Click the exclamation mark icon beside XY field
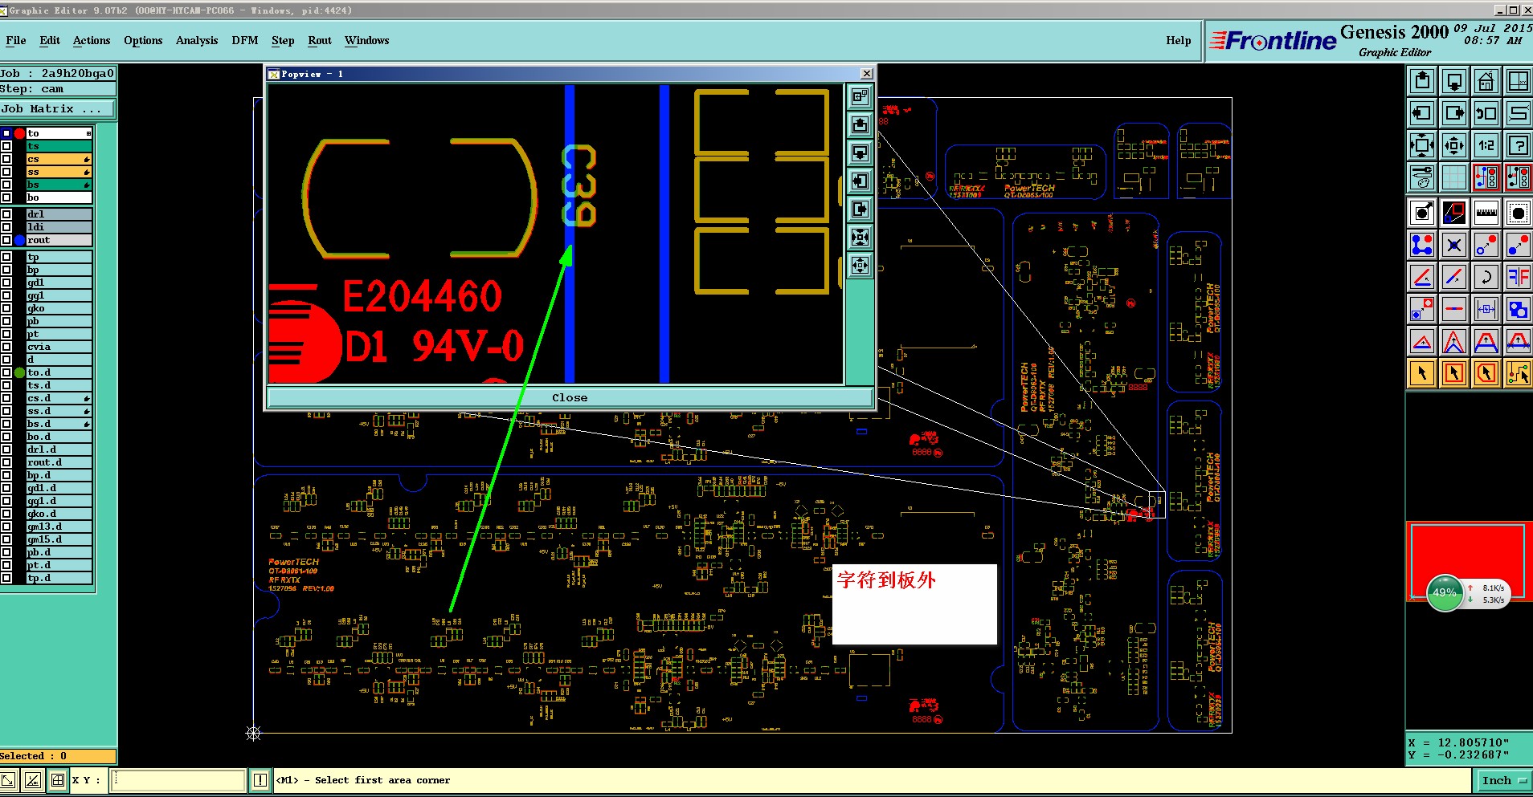1533x797 pixels. (x=260, y=780)
